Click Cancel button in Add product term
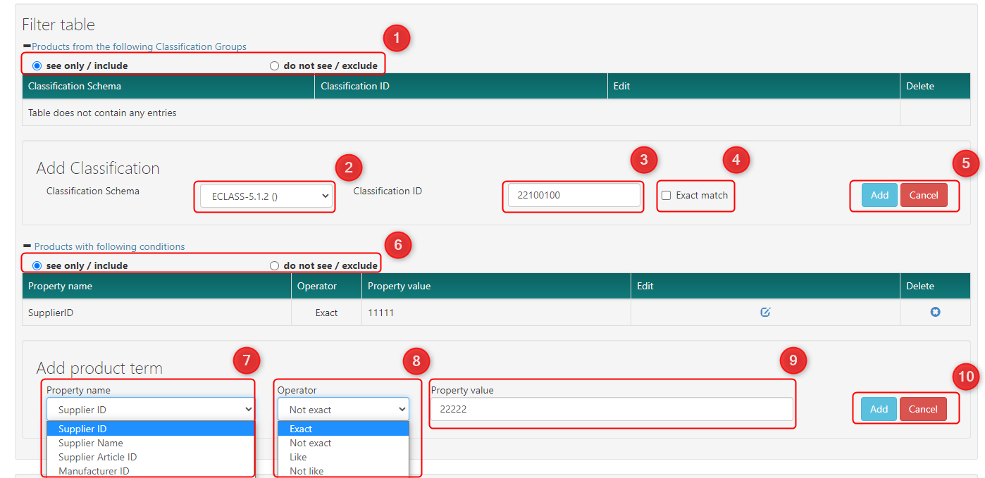 coord(922,409)
